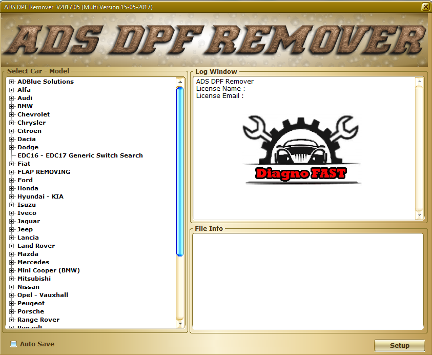Select the Opel - Vauxhall entry
Viewport: 432px width, 355px height.
click(43, 295)
